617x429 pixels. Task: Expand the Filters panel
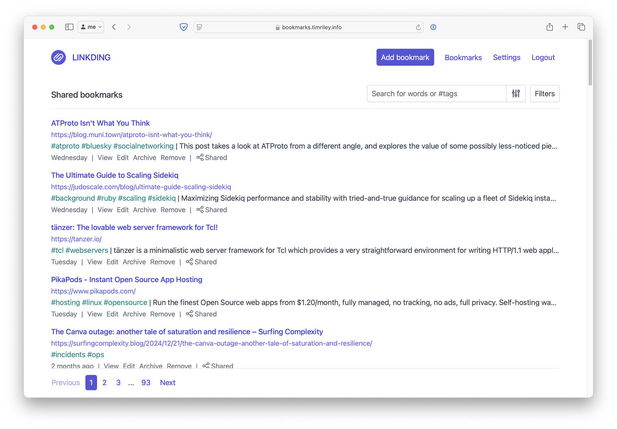tap(544, 94)
